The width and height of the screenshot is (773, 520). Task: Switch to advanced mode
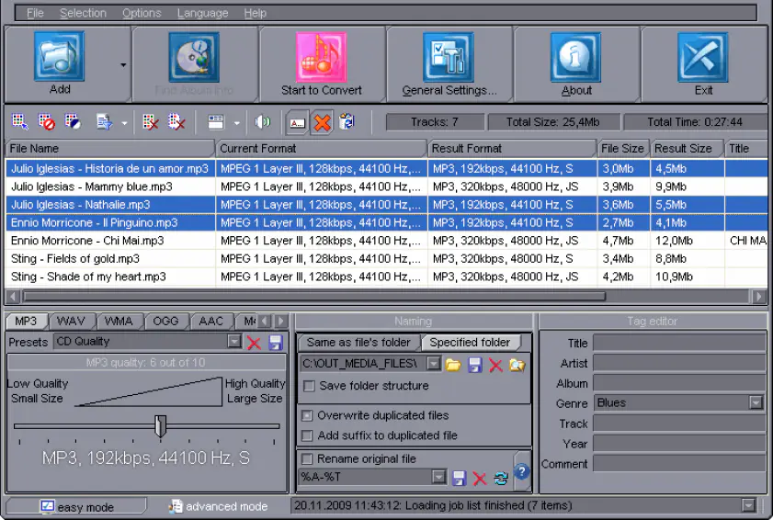click(x=219, y=506)
